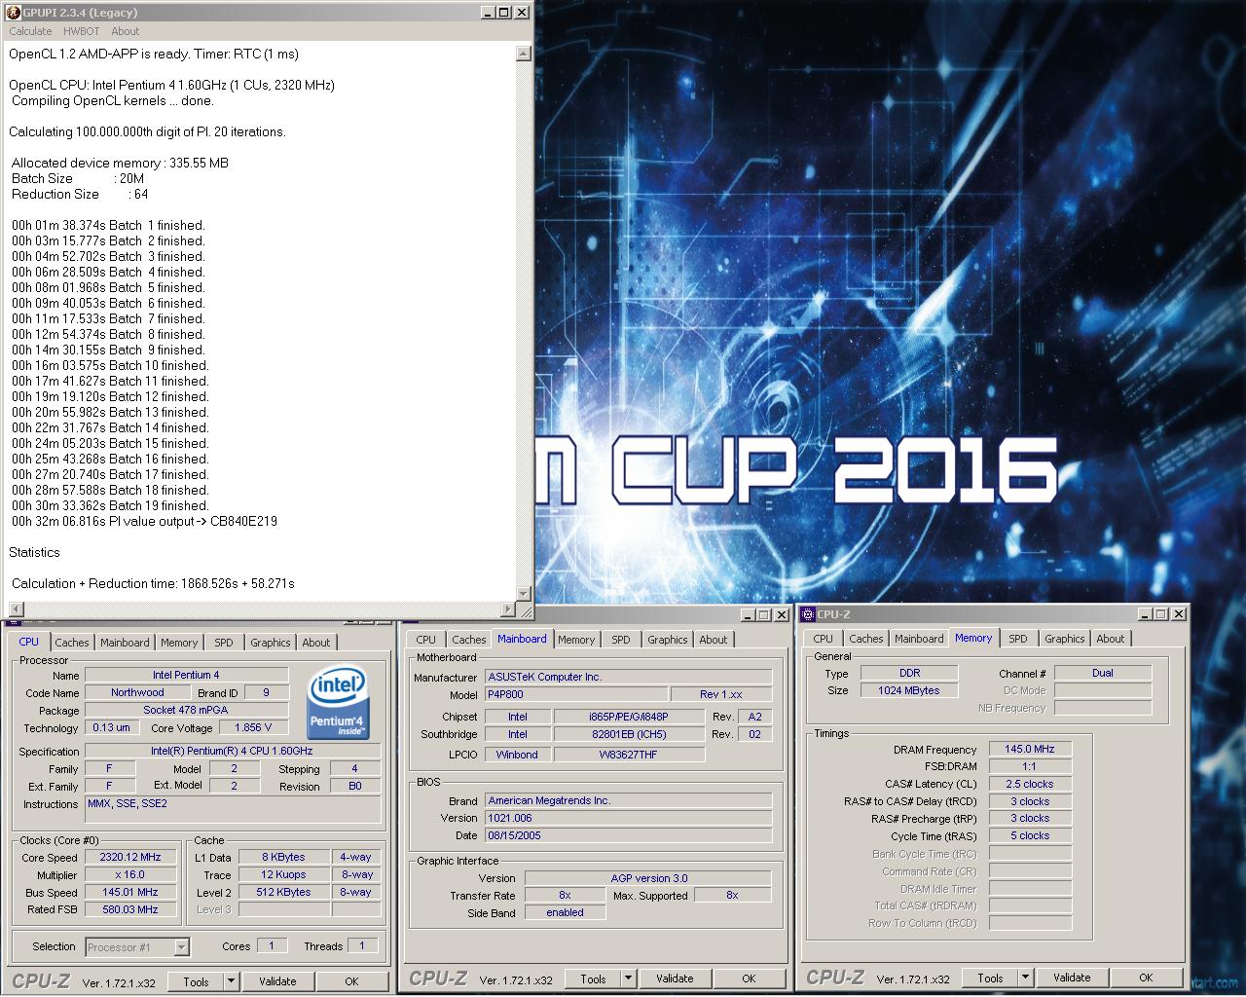Click the LPCIO model field W83627THF
This screenshot has height=997, width=1246.
(x=628, y=754)
